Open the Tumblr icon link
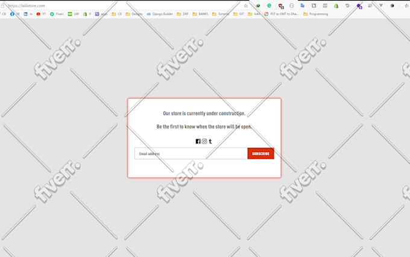This screenshot has height=257, width=410. pos(210,141)
